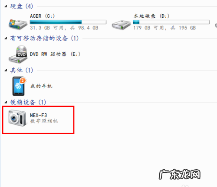Click the 有可移动存储的设备 (1) header
Viewport: 217px width, 187px height.
coord(44,38)
